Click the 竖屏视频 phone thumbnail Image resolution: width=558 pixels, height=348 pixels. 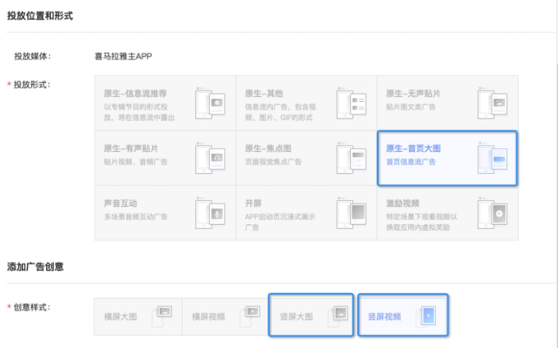(x=428, y=316)
